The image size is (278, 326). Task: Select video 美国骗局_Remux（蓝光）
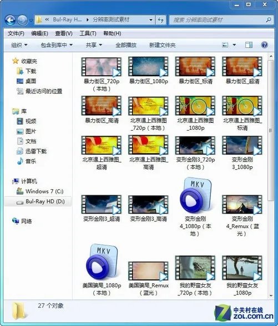point(148,279)
